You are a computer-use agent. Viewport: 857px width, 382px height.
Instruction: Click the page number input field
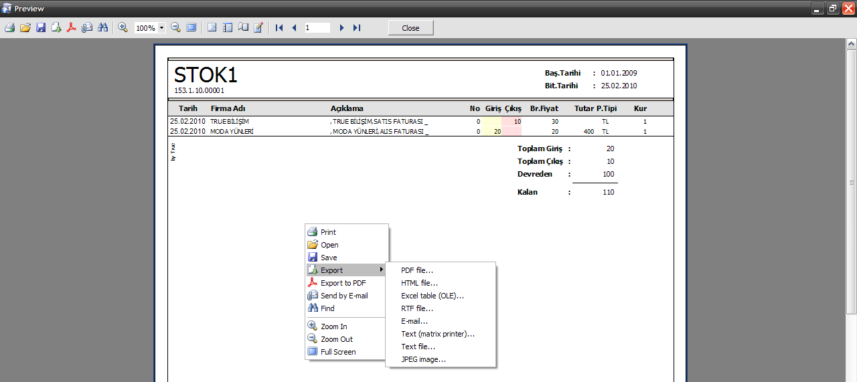[x=317, y=28]
